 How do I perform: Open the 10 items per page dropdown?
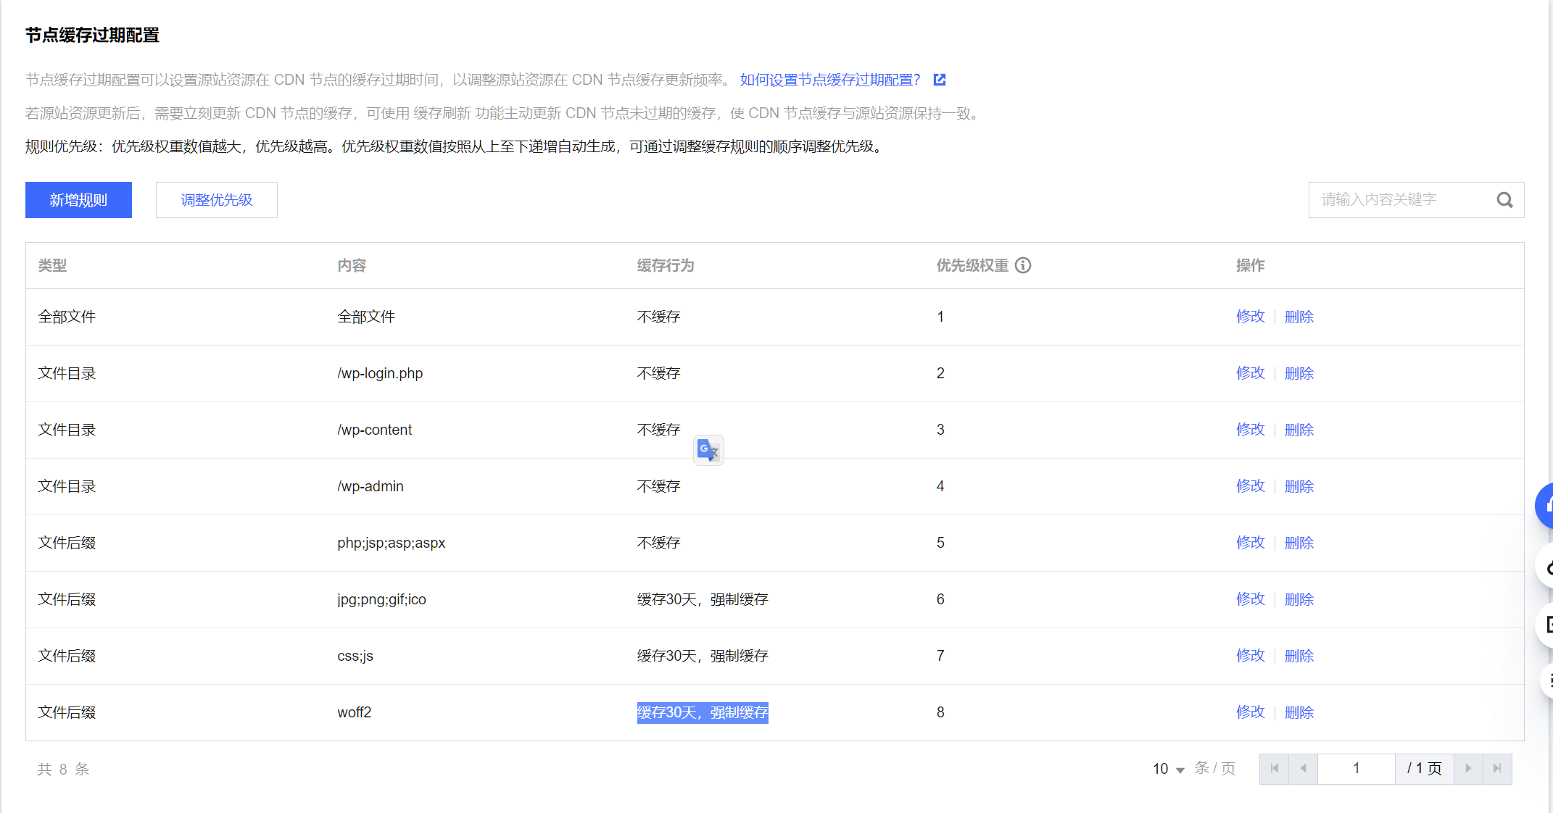click(x=1168, y=769)
